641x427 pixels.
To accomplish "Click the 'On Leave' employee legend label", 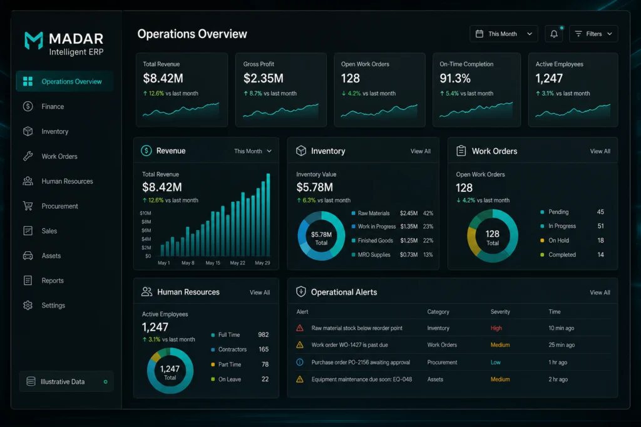I will coord(229,379).
